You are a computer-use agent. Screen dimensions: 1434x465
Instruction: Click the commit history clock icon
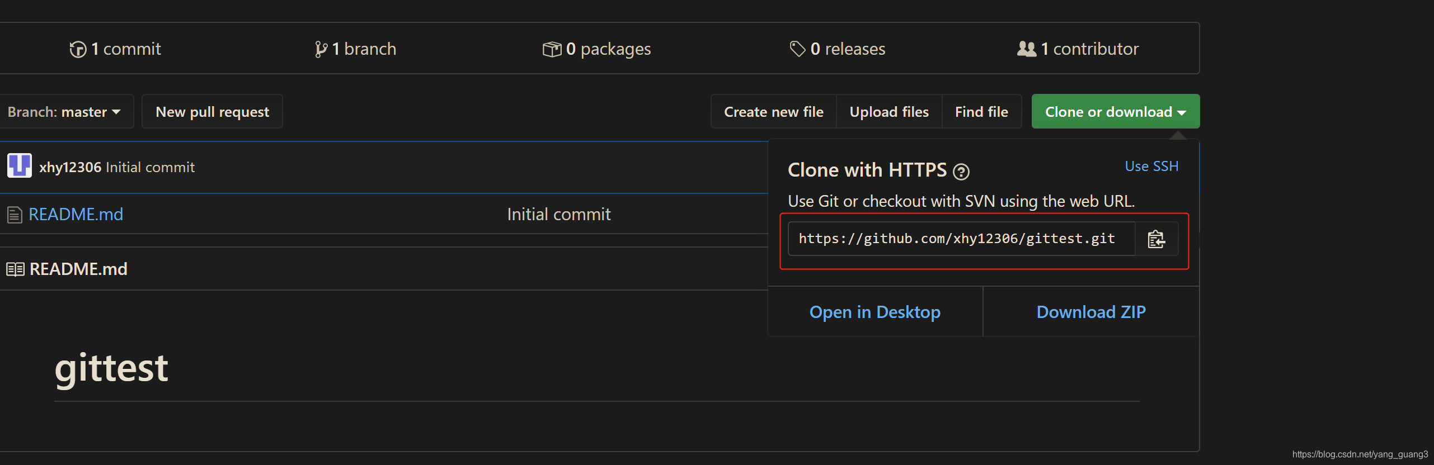[x=78, y=49]
